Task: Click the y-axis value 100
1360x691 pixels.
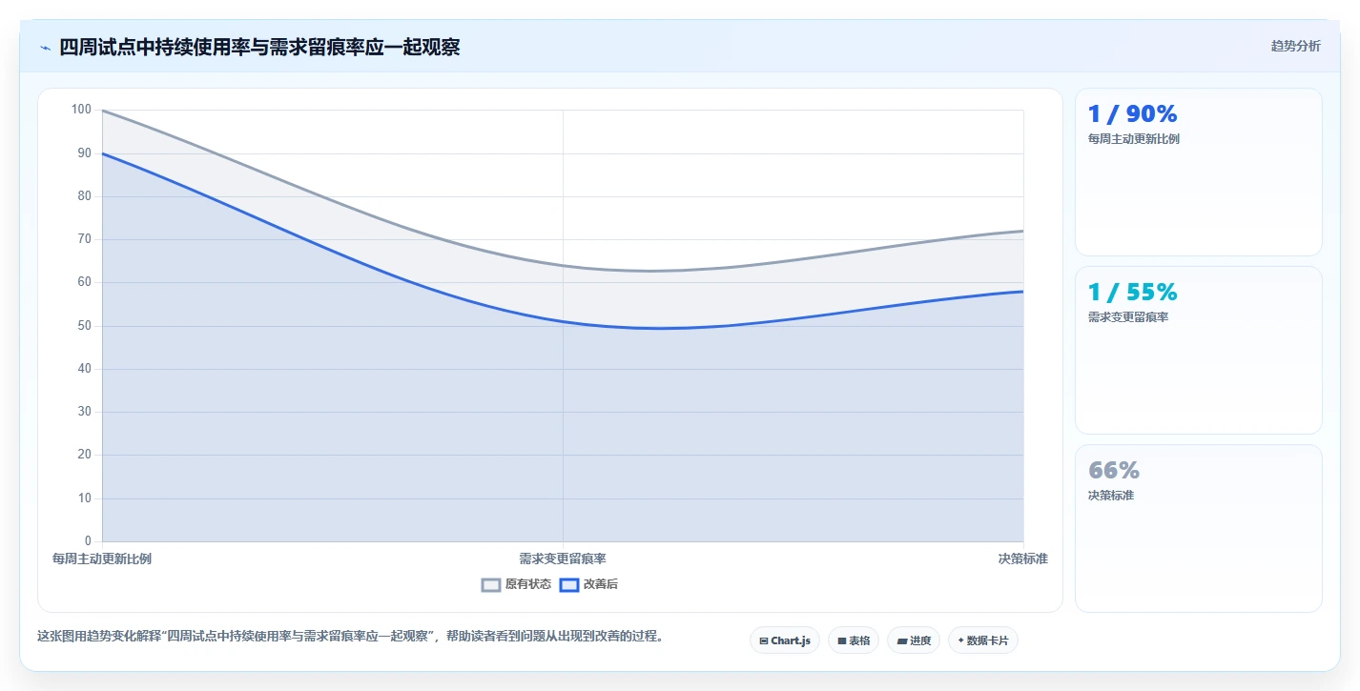Action: [x=81, y=110]
